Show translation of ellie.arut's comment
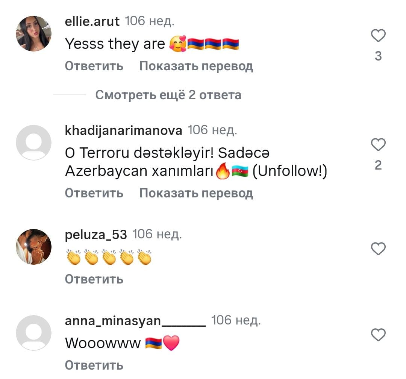Image resolution: width=406 pixels, height=379 pixels. click(196, 66)
